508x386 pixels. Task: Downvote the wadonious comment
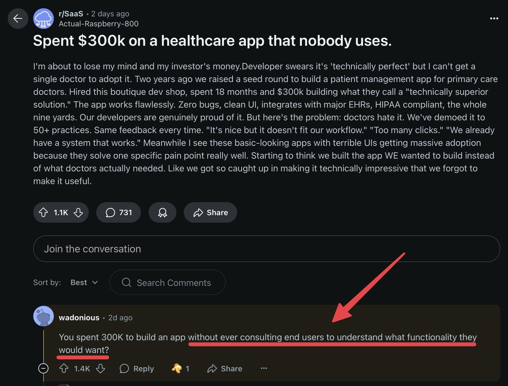(100, 369)
